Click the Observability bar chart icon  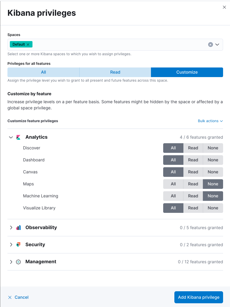pyautogui.click(x=18, y=228)
